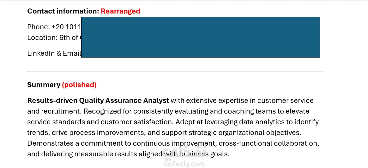The image size is (368, 168).
Task: Click the bold "Summary" heading
Action: [x=44, y=85]
